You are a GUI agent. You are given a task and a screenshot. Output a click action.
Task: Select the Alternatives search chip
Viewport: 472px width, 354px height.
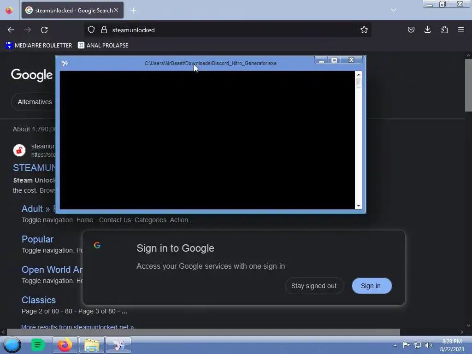click(35, 102)
